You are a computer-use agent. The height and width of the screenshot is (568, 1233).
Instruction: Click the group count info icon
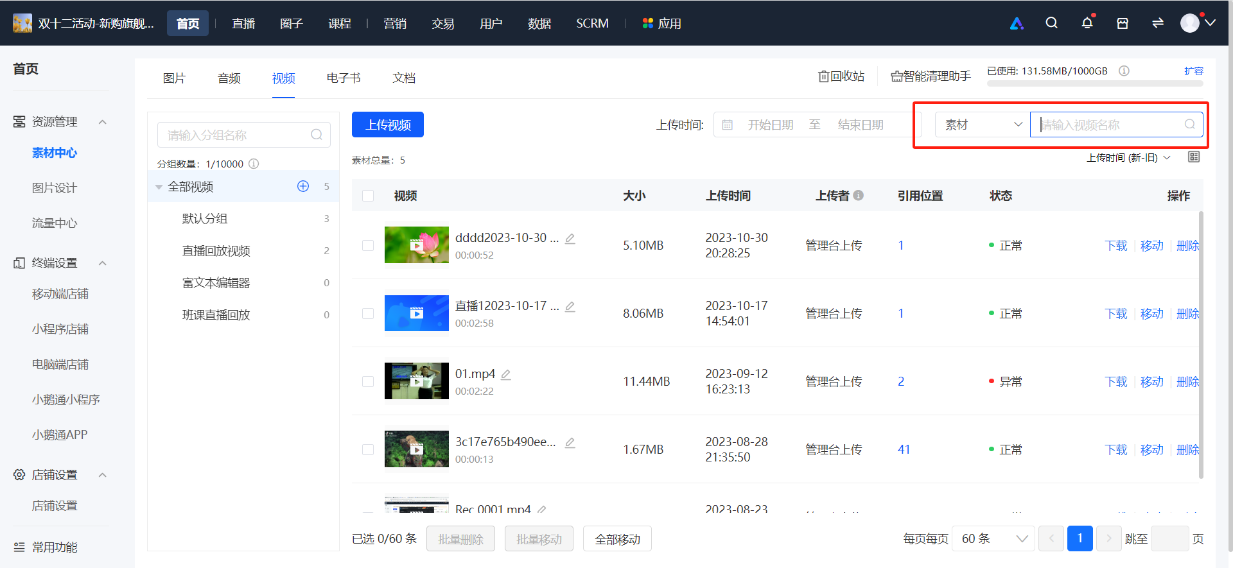[x=254, y=164]
